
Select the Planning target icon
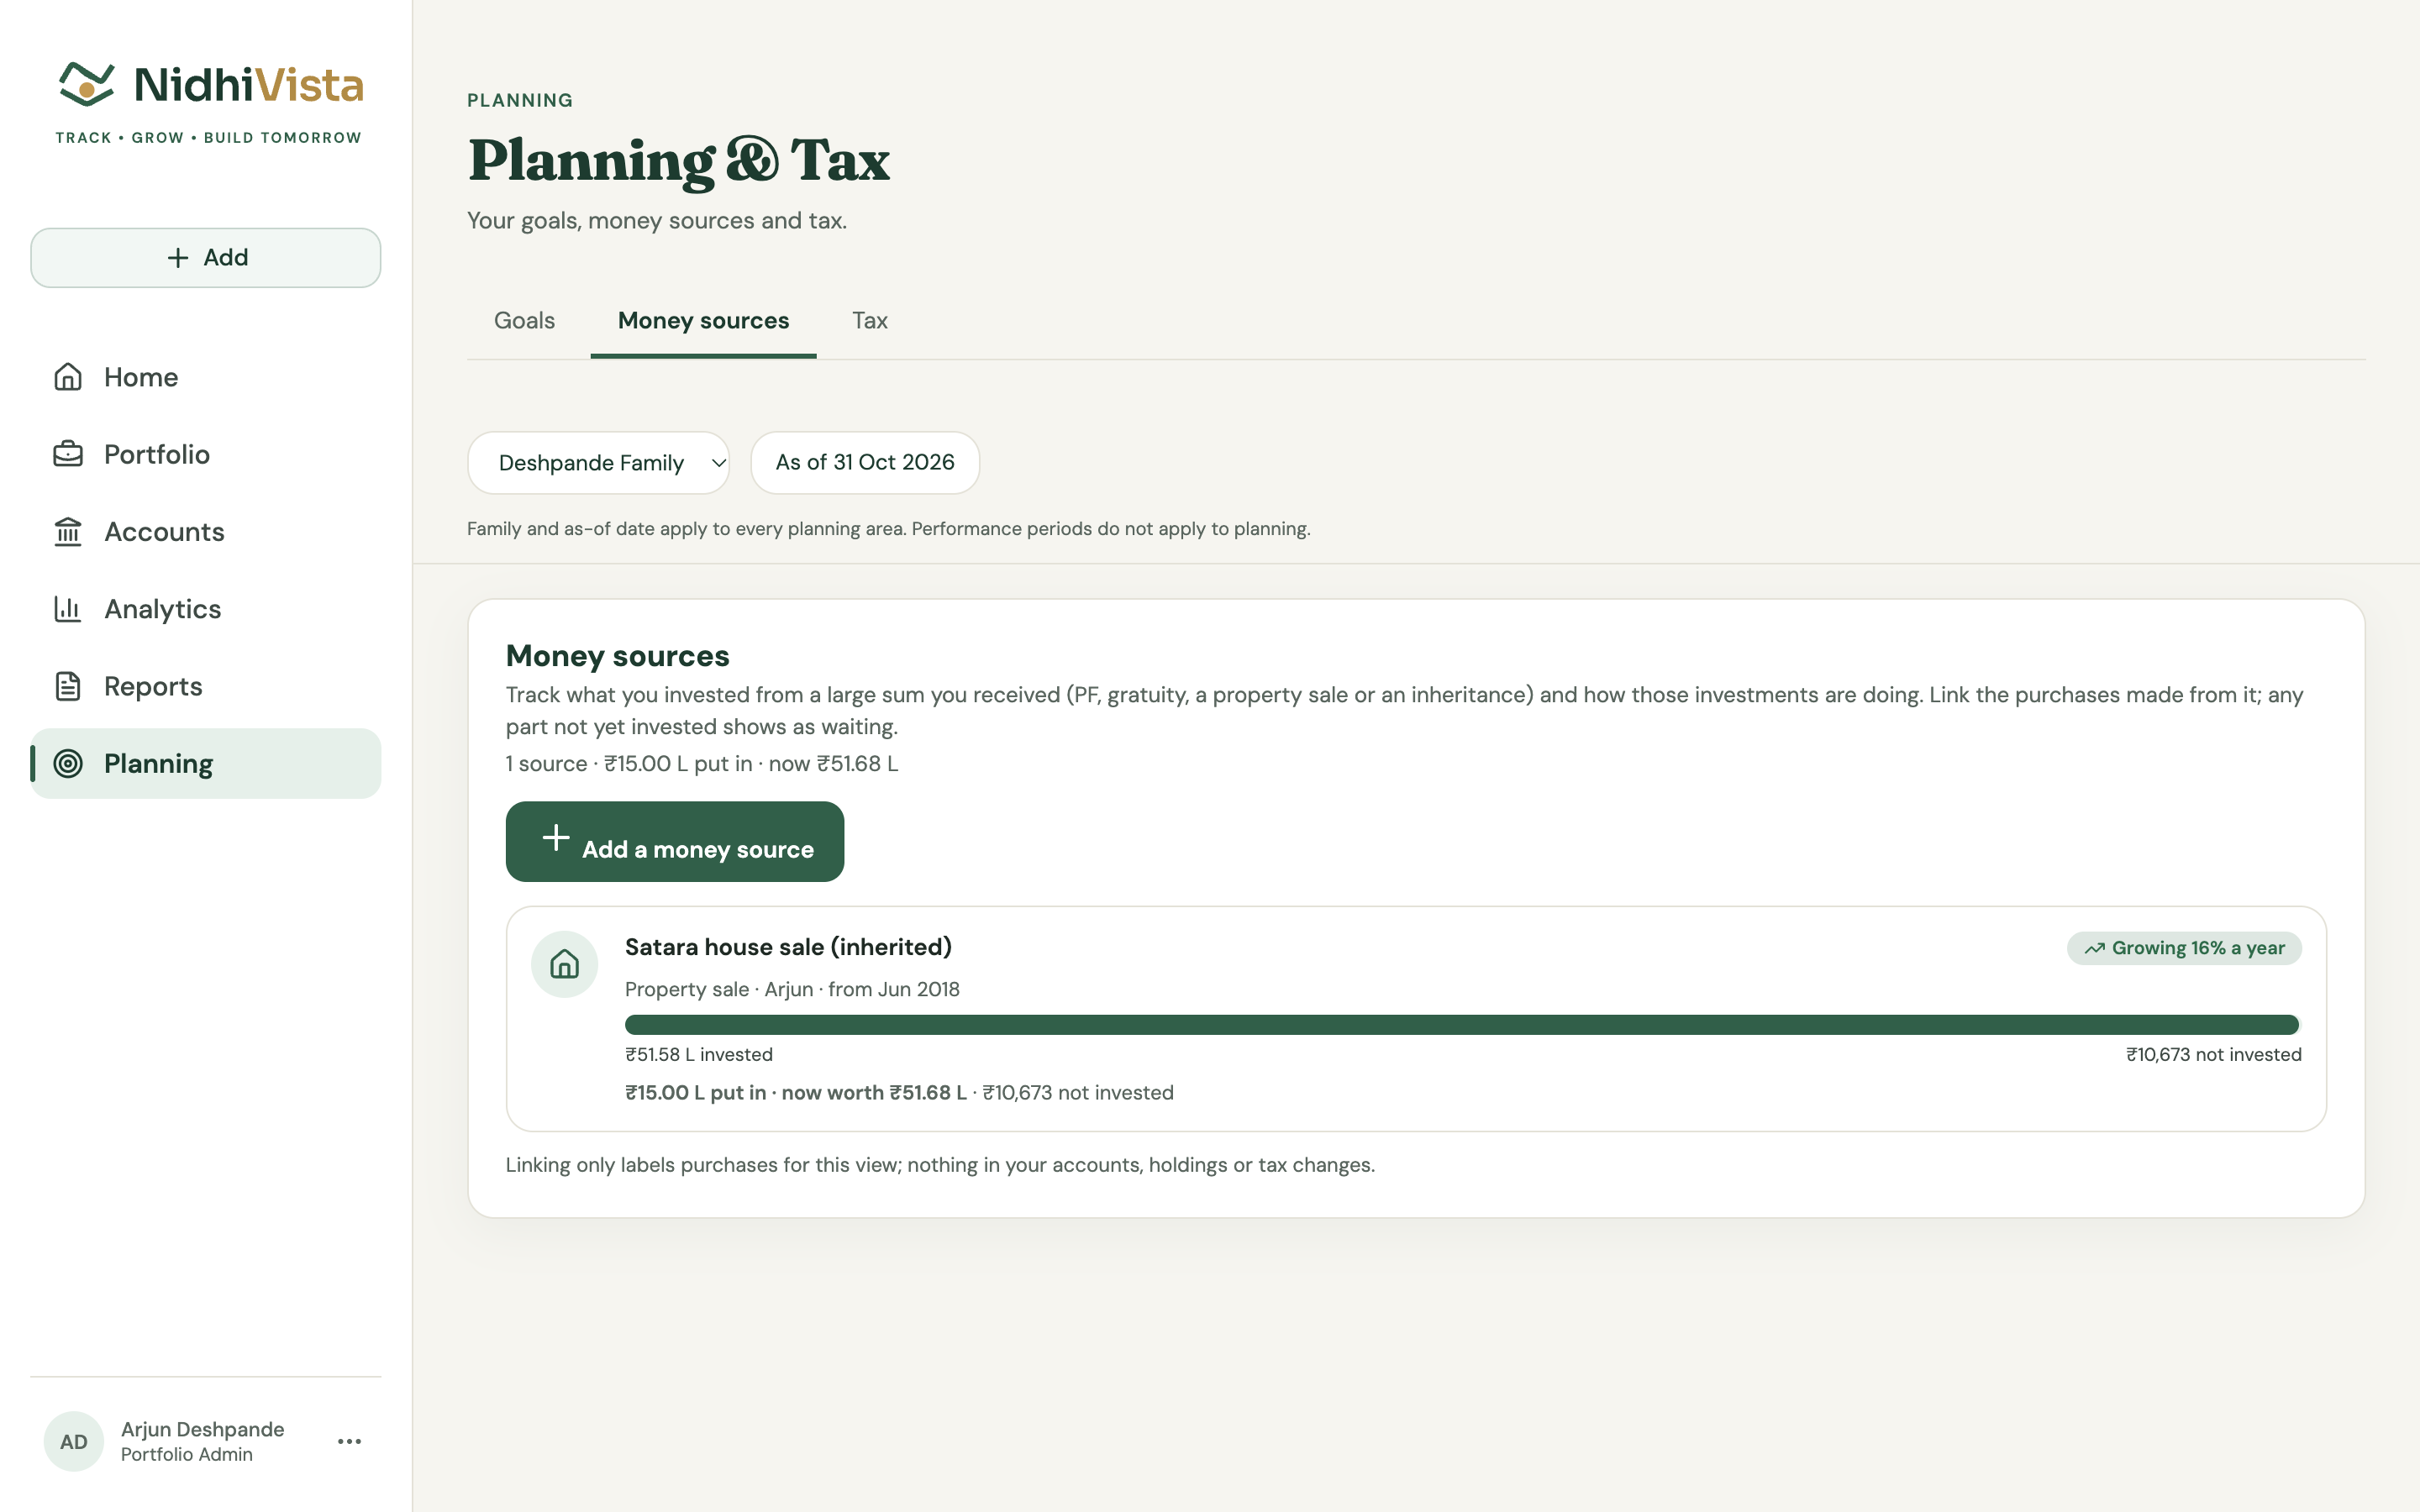(68, 763)
